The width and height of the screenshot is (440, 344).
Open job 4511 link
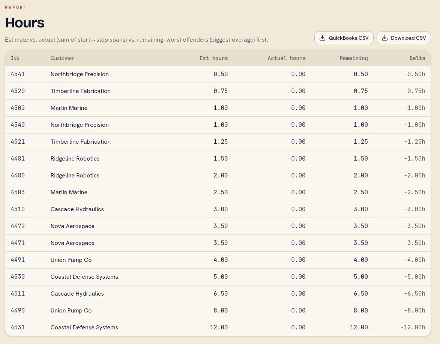coord(18,293)
